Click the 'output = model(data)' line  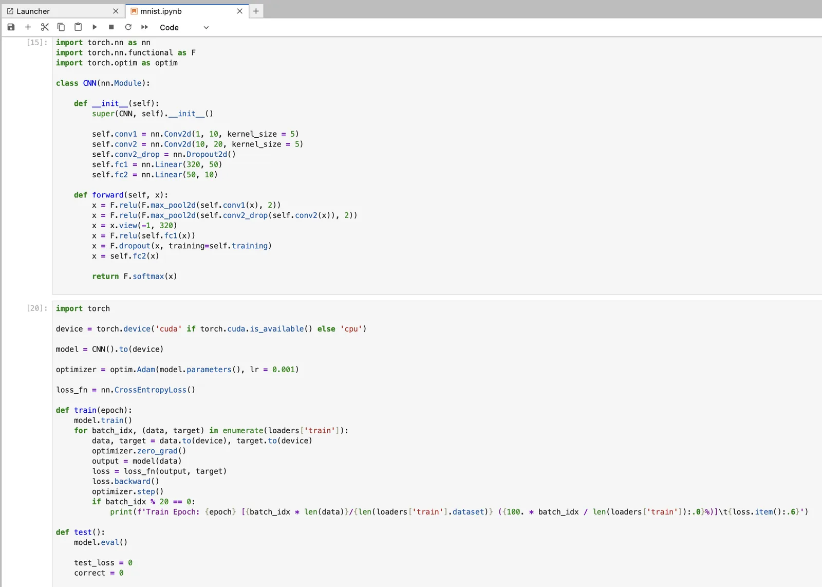coord(137,461)
